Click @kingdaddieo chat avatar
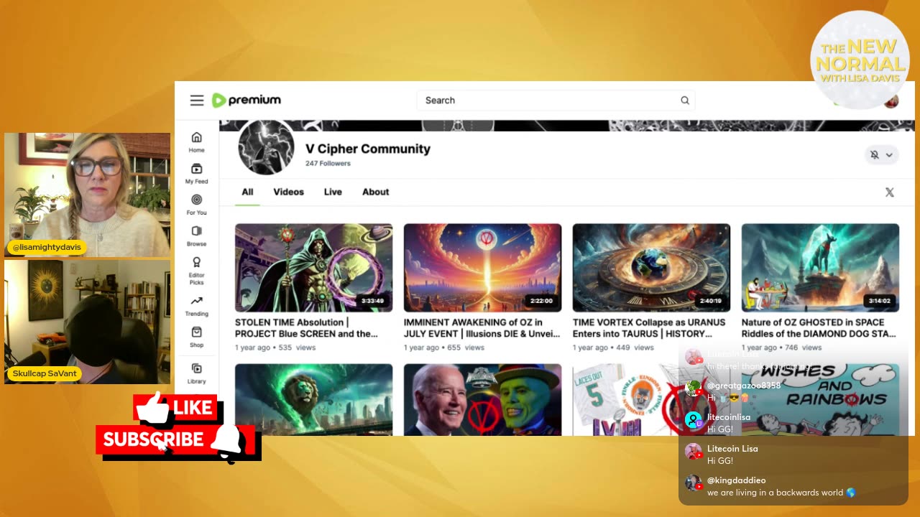 tap(694, 484)
